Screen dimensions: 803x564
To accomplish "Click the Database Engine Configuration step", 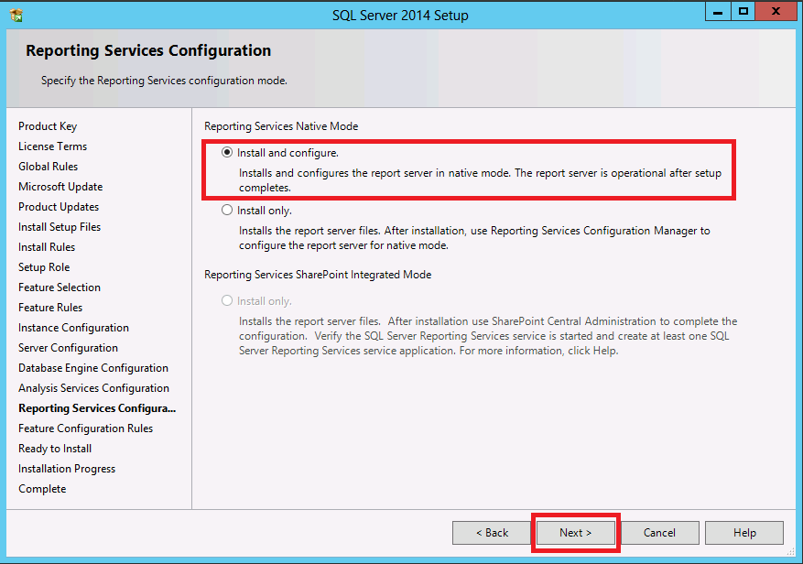I will click(93, 368).
